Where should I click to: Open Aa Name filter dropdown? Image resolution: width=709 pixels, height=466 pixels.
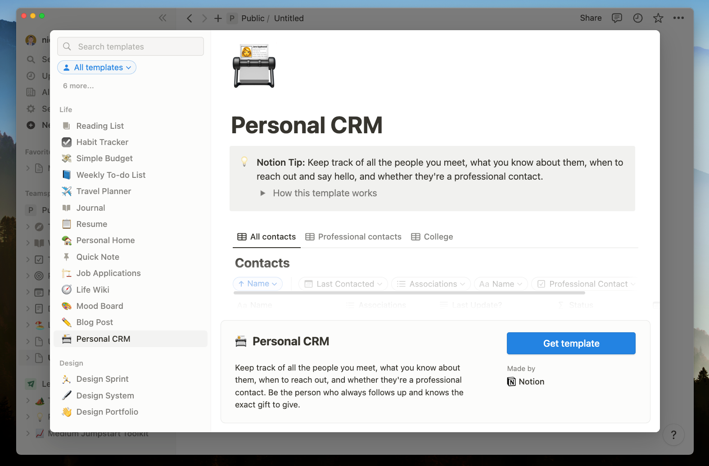(501, 284)
